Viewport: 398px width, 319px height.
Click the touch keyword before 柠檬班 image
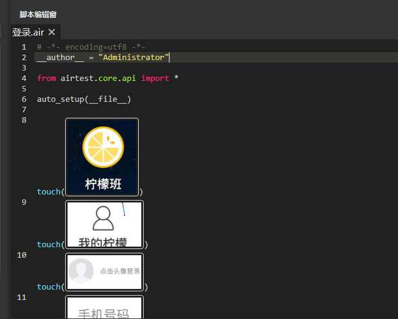coord(48,192)
